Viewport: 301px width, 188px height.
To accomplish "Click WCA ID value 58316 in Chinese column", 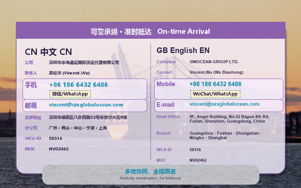I will point(55,138).
